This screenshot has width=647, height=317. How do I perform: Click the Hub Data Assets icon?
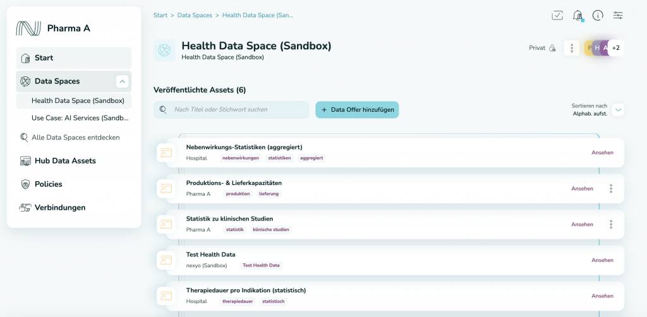[x=25, y=161]
